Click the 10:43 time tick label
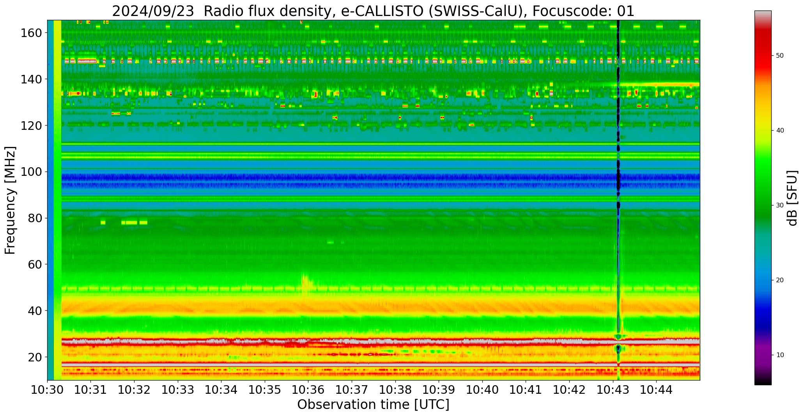 [x=613, y=389]
